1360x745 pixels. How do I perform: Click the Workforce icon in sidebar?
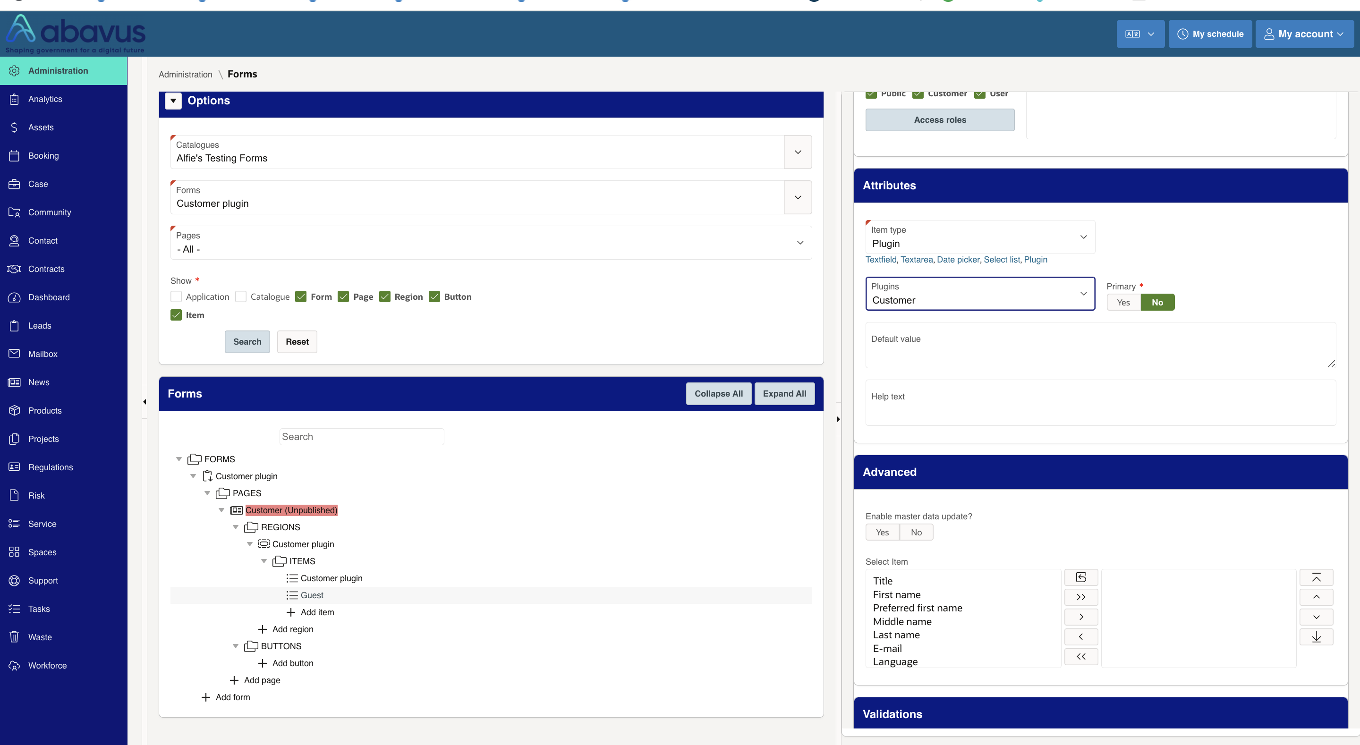point(14,666)
